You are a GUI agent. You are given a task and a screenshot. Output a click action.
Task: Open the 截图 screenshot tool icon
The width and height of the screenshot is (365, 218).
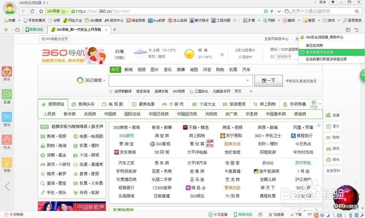click(304, 21)
